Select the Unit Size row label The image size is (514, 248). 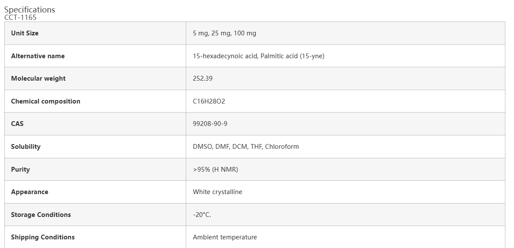(25, 33)
